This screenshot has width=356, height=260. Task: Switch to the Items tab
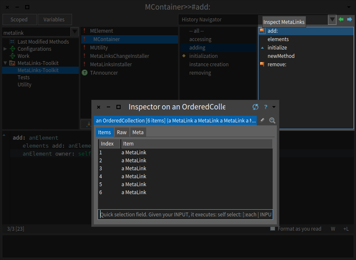pos(104,132)
